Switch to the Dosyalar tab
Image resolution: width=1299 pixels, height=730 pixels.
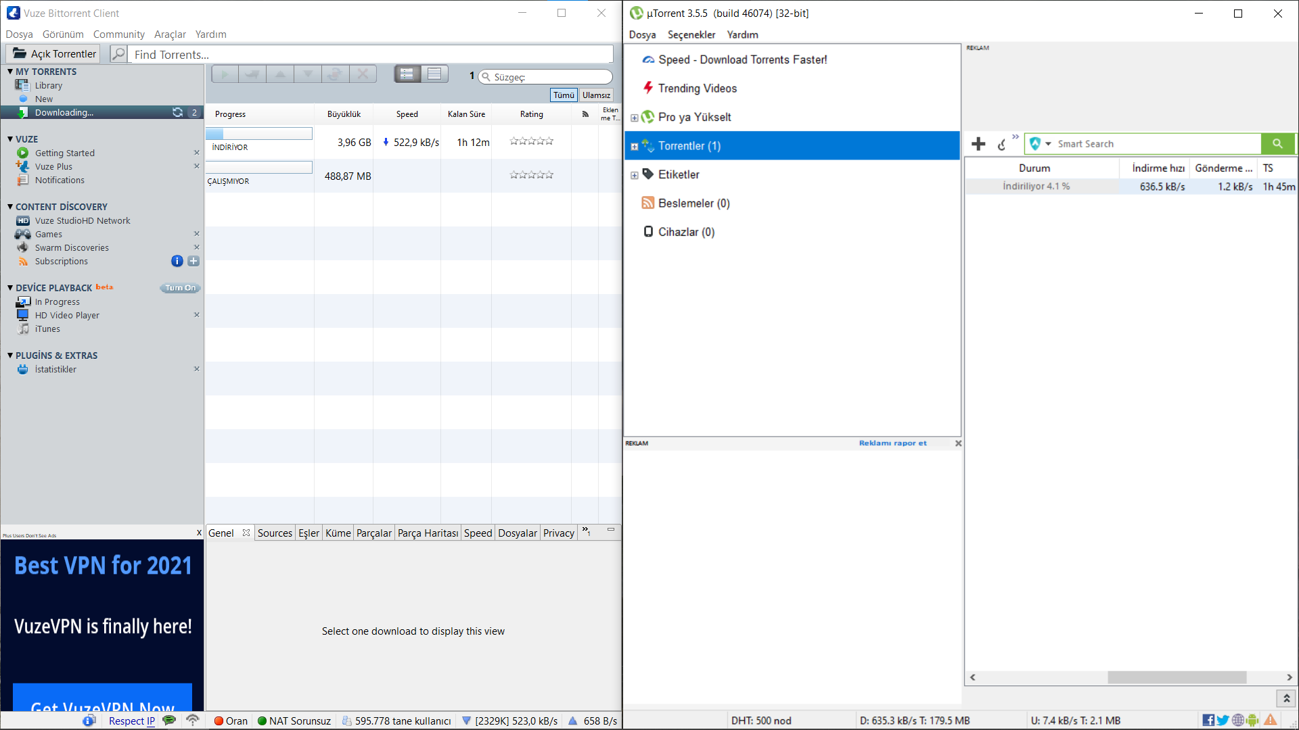tap(518, 533)
